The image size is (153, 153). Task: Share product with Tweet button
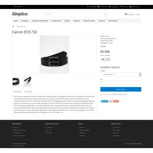tap(104, 101)
